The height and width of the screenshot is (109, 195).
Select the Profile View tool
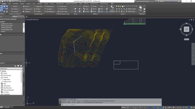62,6
